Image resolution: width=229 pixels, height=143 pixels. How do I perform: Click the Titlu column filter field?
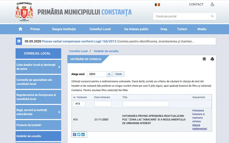tap(145, 104)
